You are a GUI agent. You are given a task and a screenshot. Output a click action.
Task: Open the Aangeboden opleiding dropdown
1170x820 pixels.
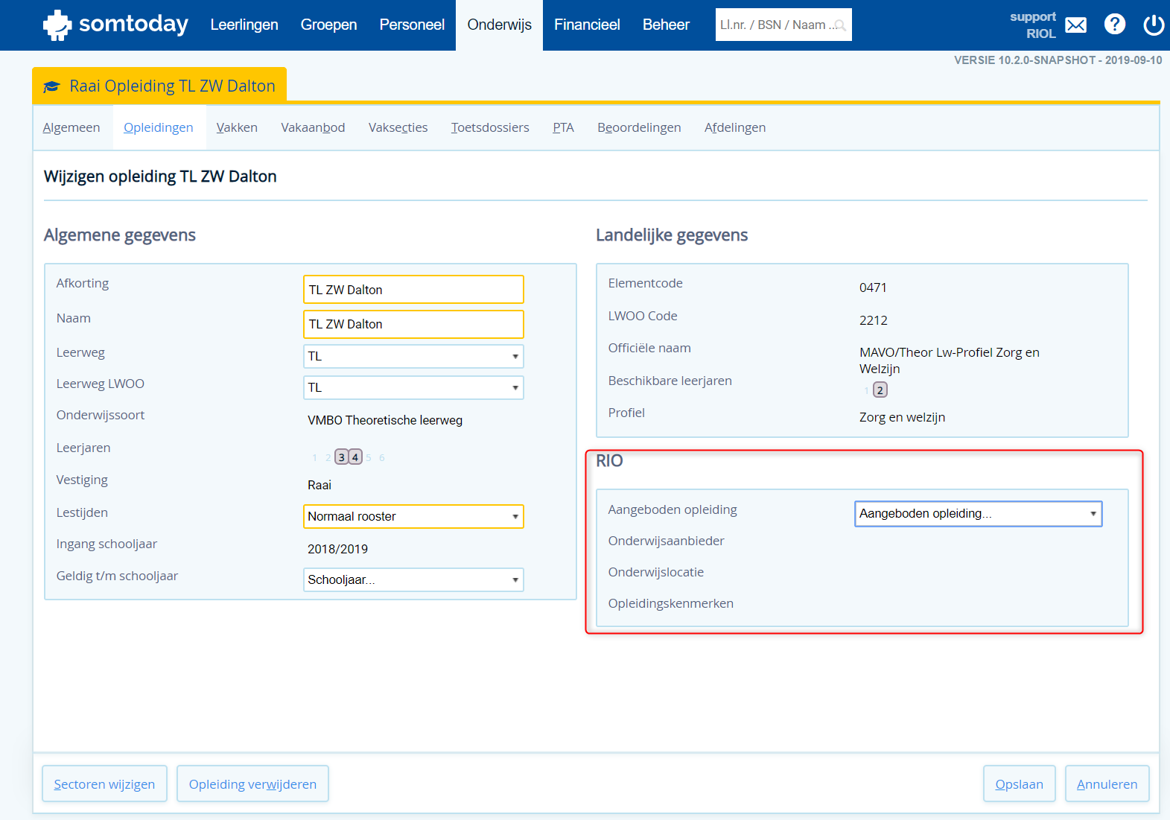tap(979, 514)
